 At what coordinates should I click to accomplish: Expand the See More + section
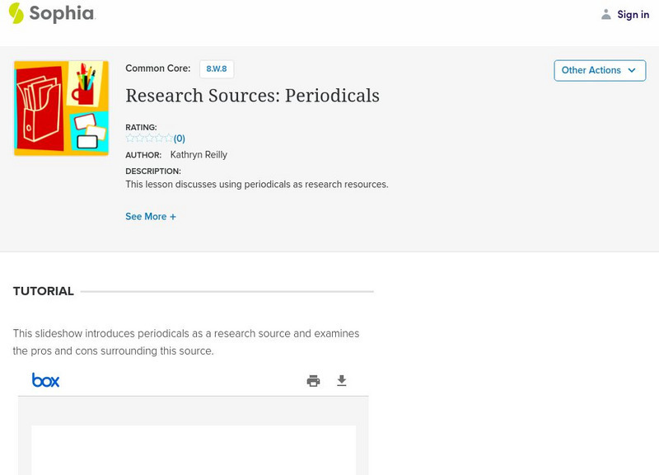click(151, 217)
